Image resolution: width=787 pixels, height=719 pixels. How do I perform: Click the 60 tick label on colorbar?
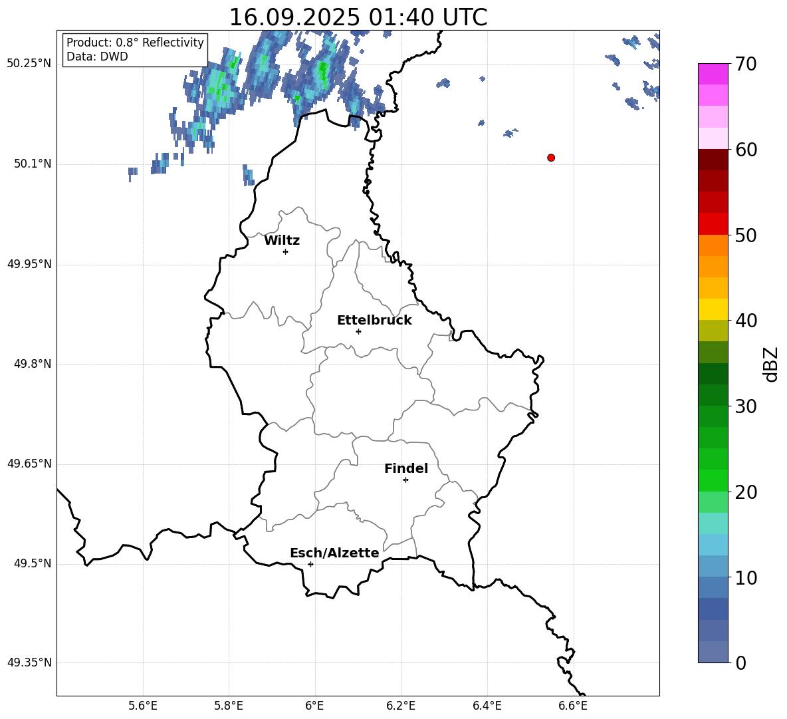coord(746,150)
